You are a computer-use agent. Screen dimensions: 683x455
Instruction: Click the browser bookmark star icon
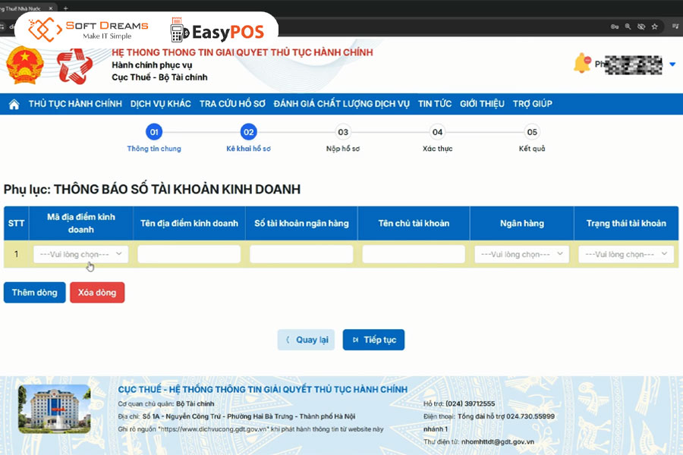[x=656, y=27]
